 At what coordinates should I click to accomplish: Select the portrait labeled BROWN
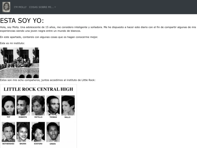(x=23, y=132)
